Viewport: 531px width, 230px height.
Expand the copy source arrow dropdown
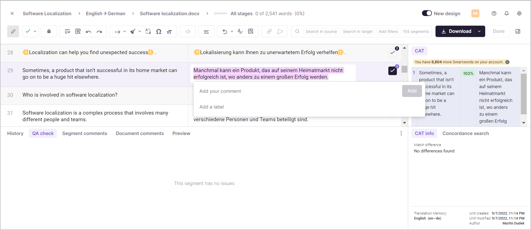point(125,31)
